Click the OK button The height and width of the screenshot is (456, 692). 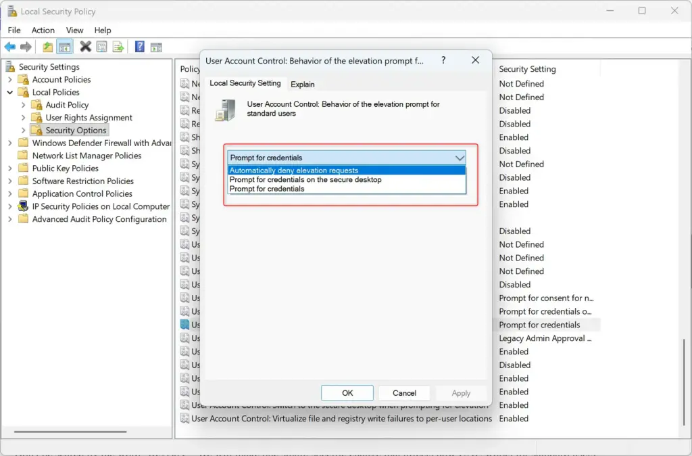click(x=347, y=393)
